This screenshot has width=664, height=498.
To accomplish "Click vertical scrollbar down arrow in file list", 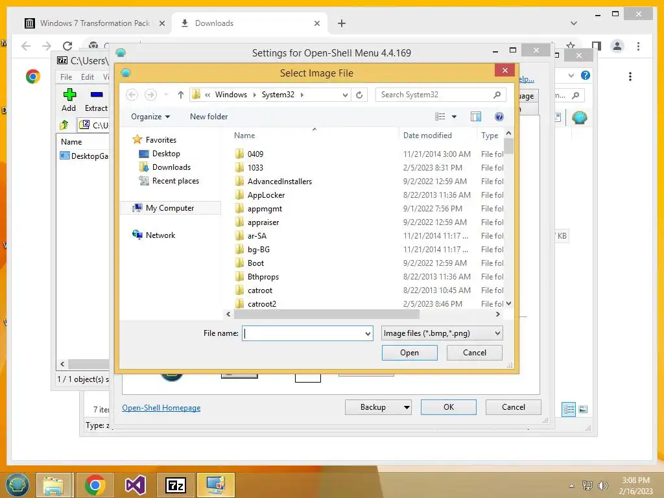I will coord(508,303).
